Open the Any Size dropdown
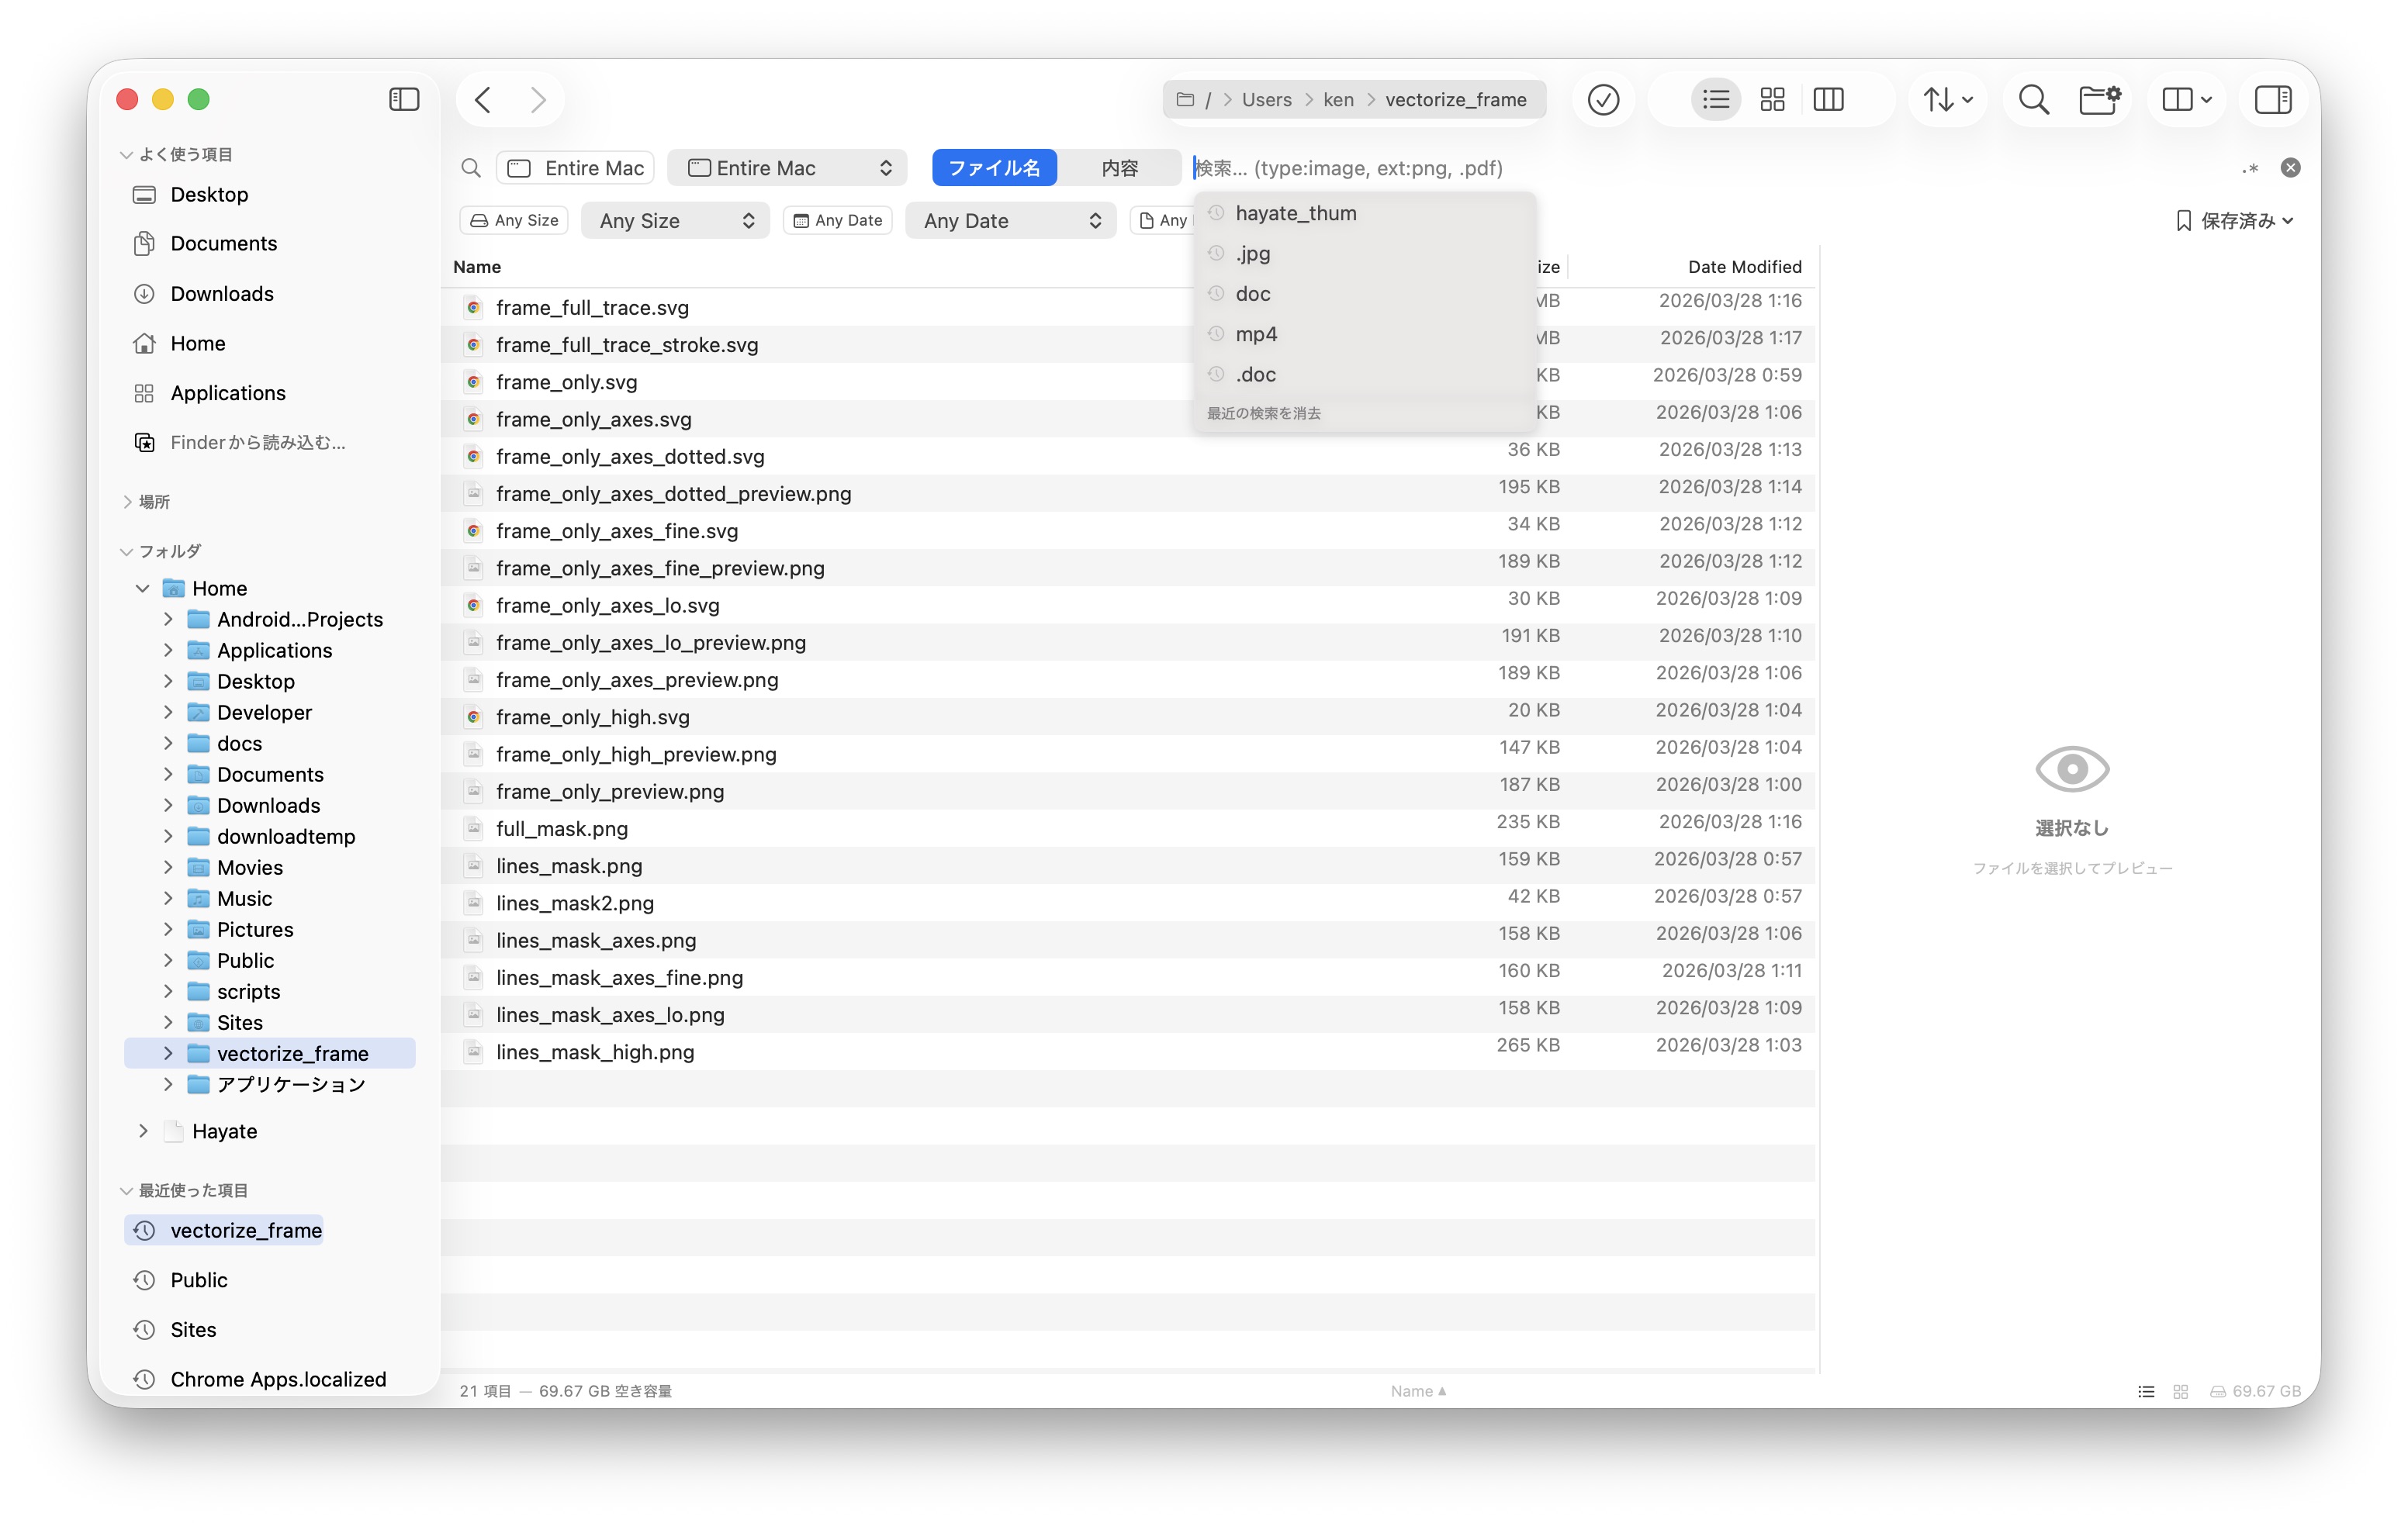Screen dimensions: 2408x1523 pos(675,220)
